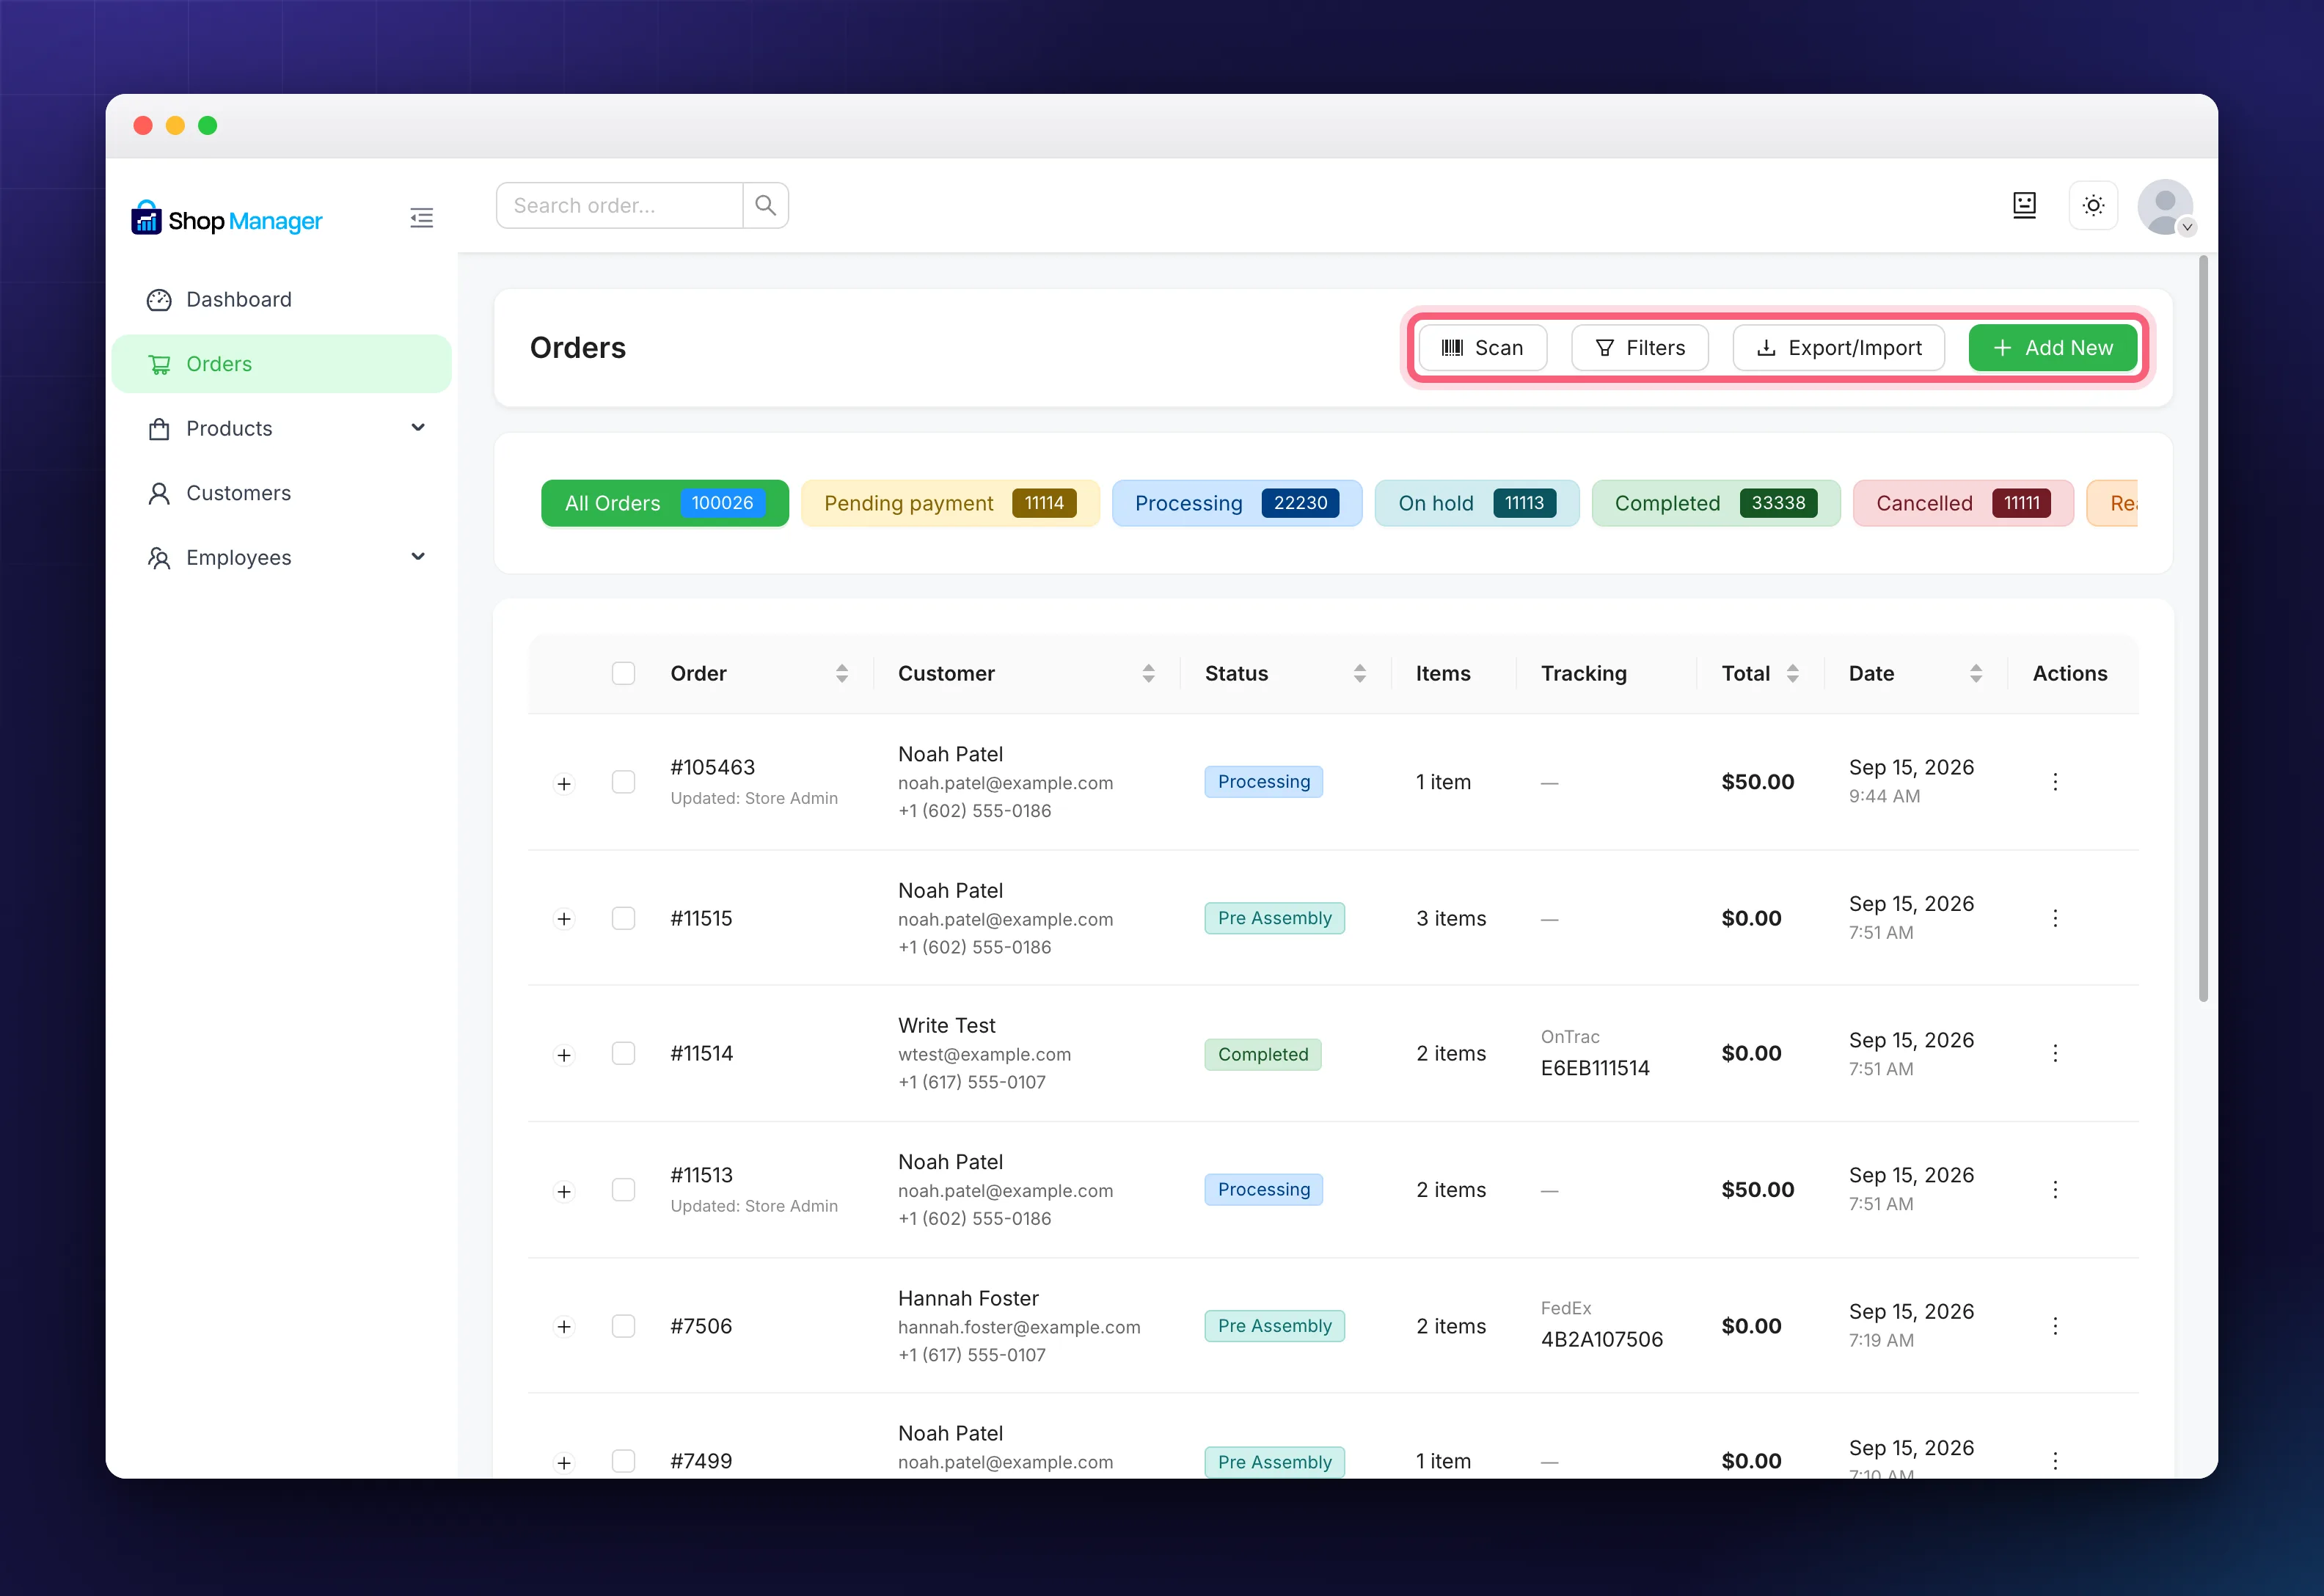Expand row details for order #11515
Screen dimensions: 2324x1596
[564, 919]
